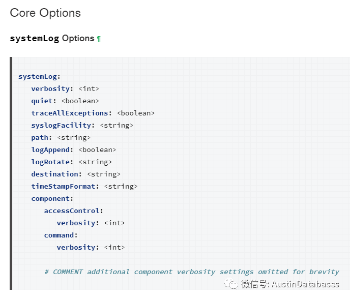The image size is (350, 299).
Task: Click the logAppend boolean option
Action: click(74, 149)
